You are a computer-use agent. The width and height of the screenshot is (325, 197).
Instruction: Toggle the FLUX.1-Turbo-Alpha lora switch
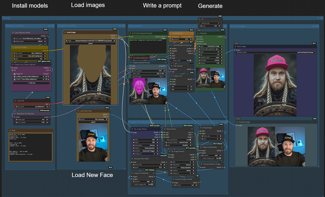pos(15,79)
